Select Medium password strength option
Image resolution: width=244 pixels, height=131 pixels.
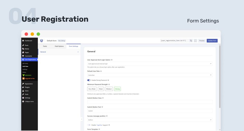(x=109, y=89)
